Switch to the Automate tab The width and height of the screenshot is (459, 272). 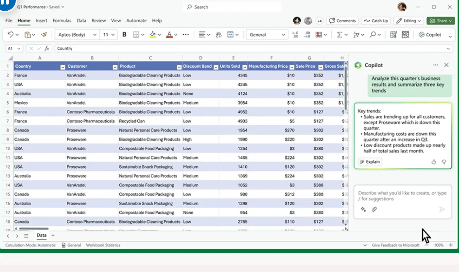[136, 21]
